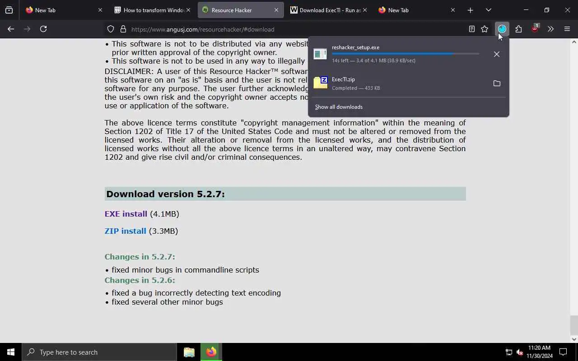Open the reshacker_setup.exe file icon
The height and width of the screenshot is (361, 578).
click(320, 54)
